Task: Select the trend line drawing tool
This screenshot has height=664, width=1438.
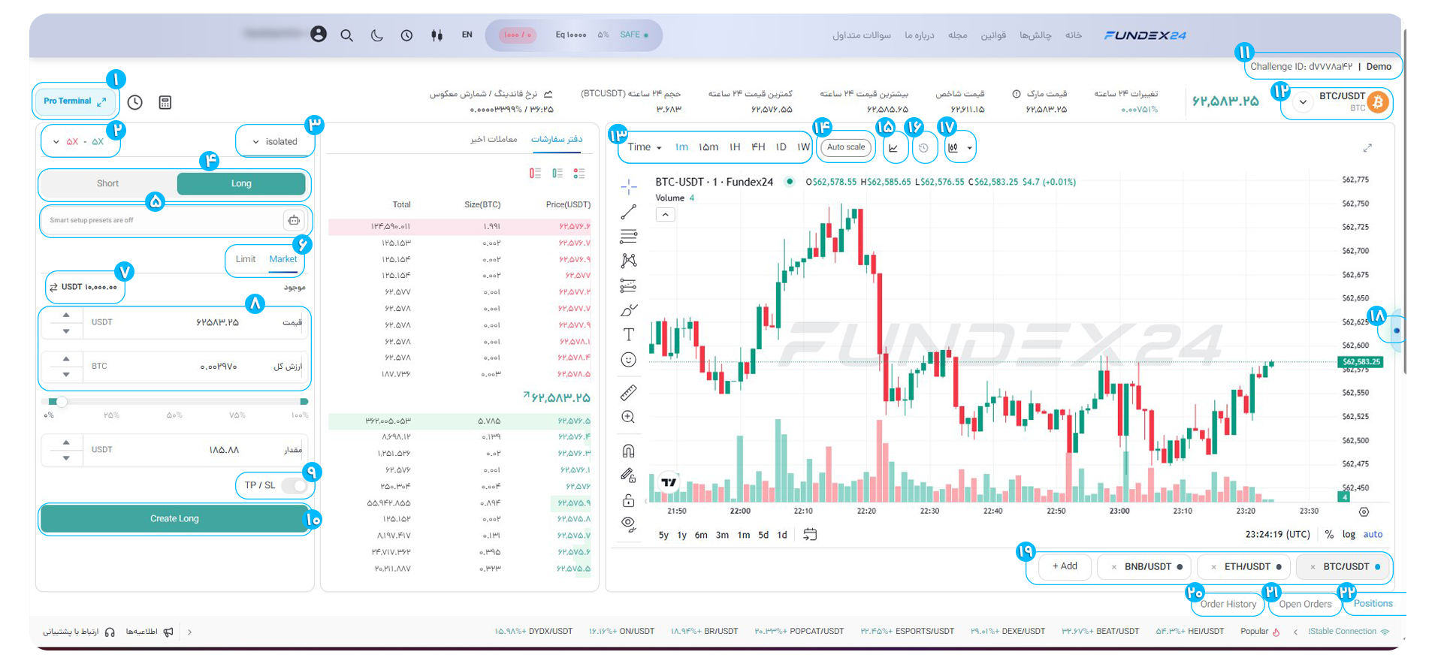Action: point(629,213)
